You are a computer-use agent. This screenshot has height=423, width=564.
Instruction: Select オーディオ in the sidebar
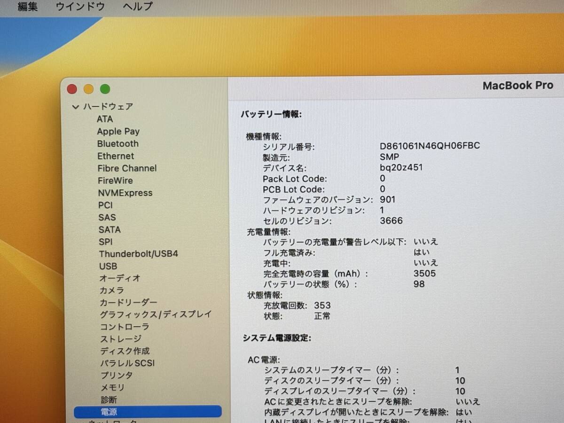pyautogui.click(x=120, y=278)
